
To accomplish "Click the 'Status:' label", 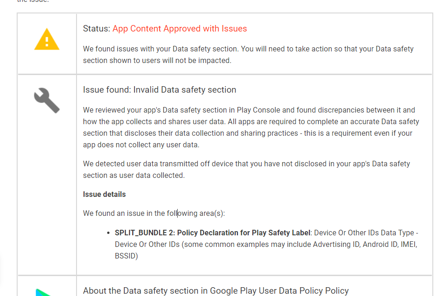I will pyautogui.click(x=96, y=29).
